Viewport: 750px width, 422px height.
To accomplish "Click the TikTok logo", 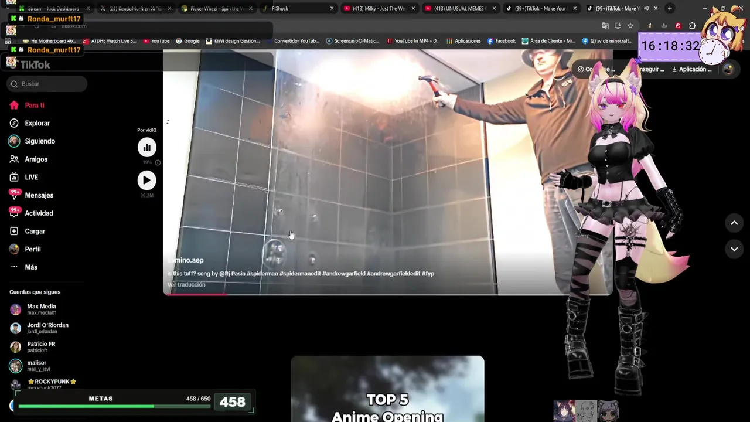I will click(30, 64).
